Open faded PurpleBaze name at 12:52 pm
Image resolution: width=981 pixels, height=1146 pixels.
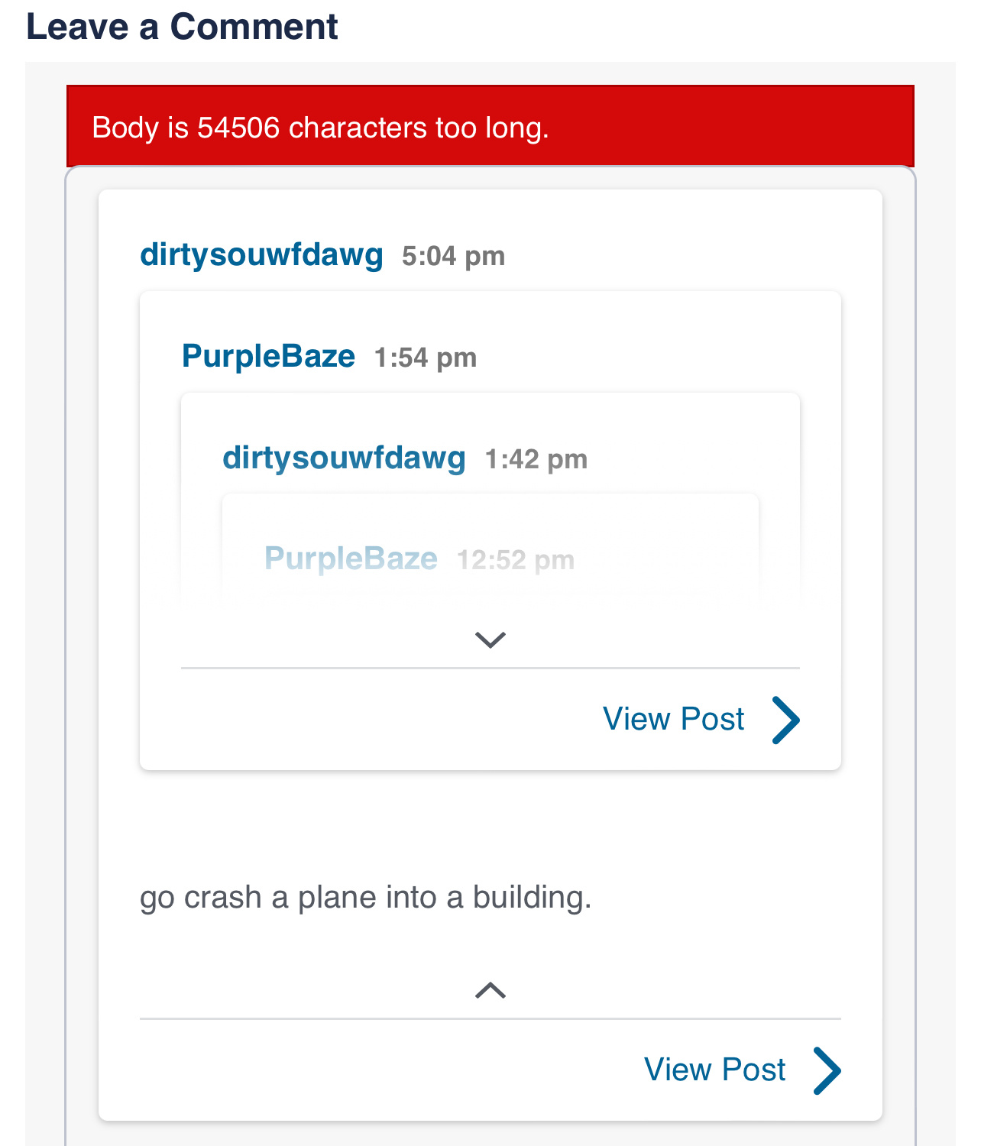(x=351, y=559)
